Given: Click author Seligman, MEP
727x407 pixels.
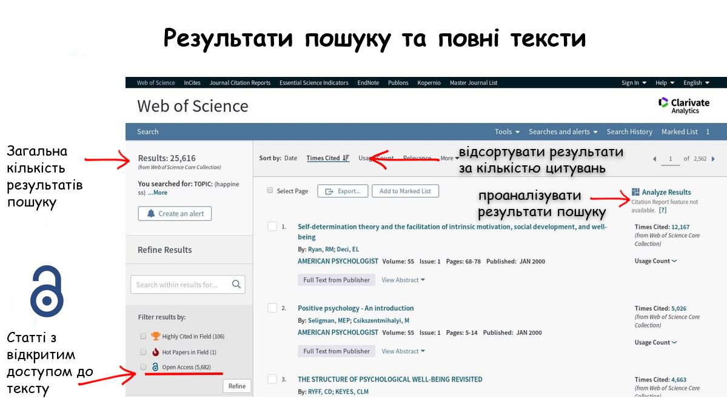Looking at the screenshot, I should 329,320.
